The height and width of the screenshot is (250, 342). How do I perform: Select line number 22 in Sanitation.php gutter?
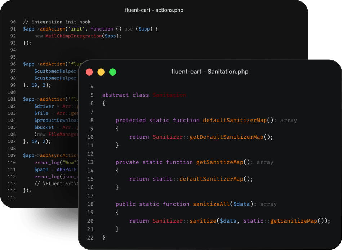90,237
